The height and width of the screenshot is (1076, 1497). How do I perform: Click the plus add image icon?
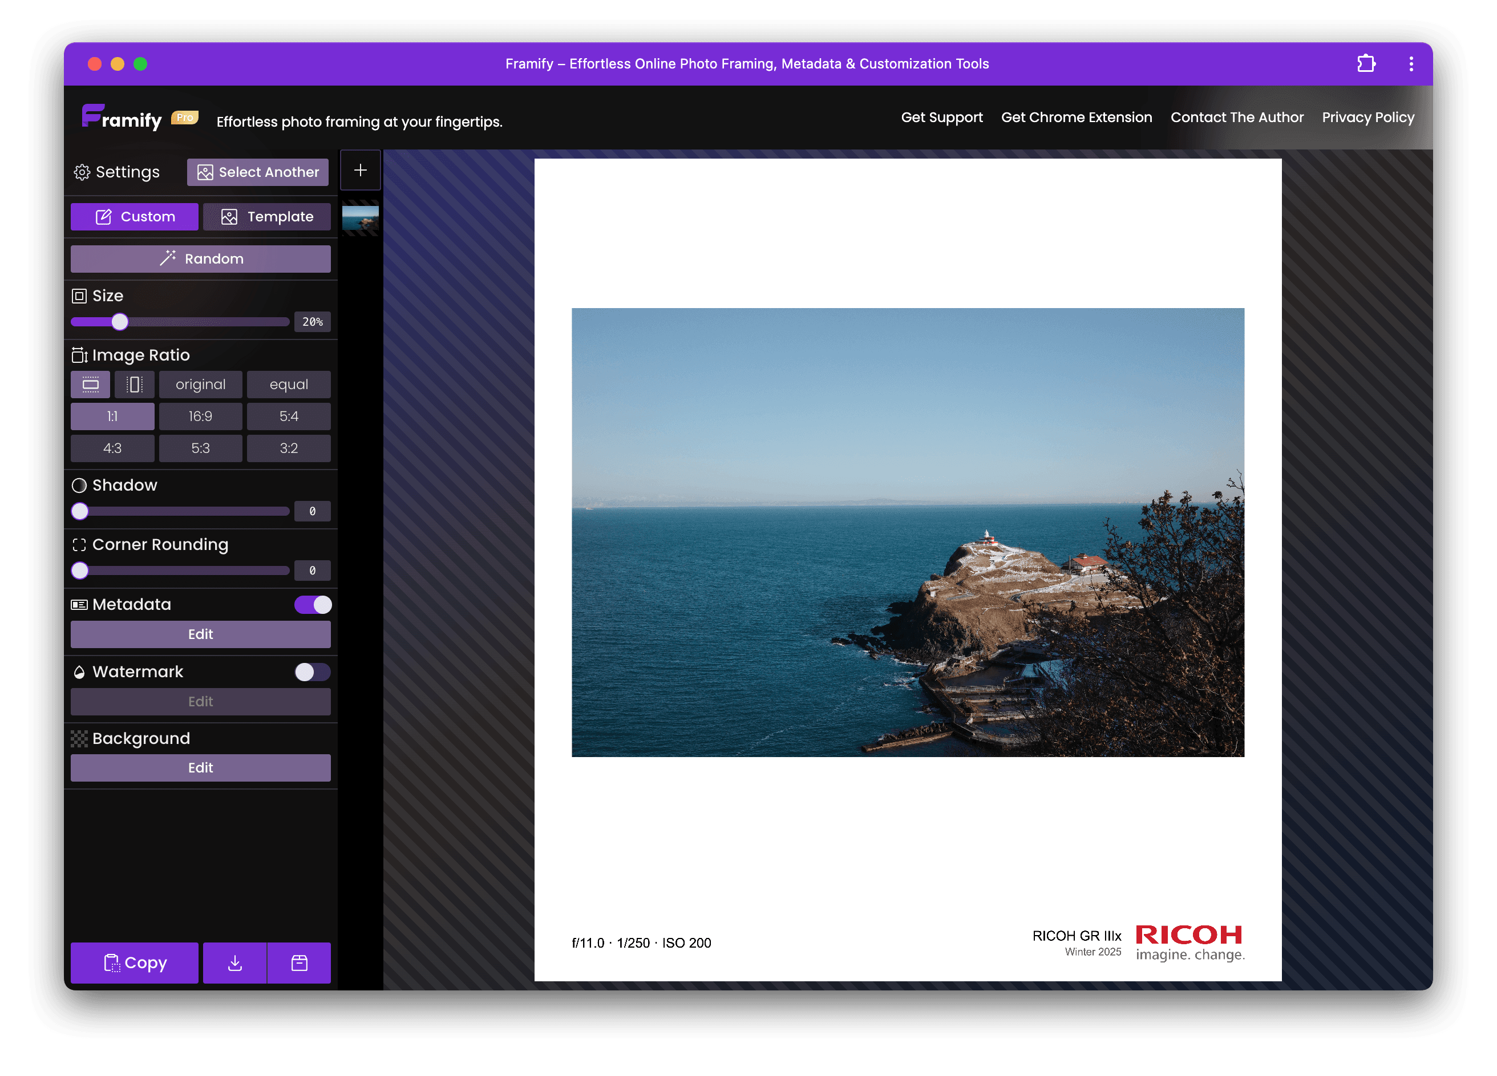(361, 171)
